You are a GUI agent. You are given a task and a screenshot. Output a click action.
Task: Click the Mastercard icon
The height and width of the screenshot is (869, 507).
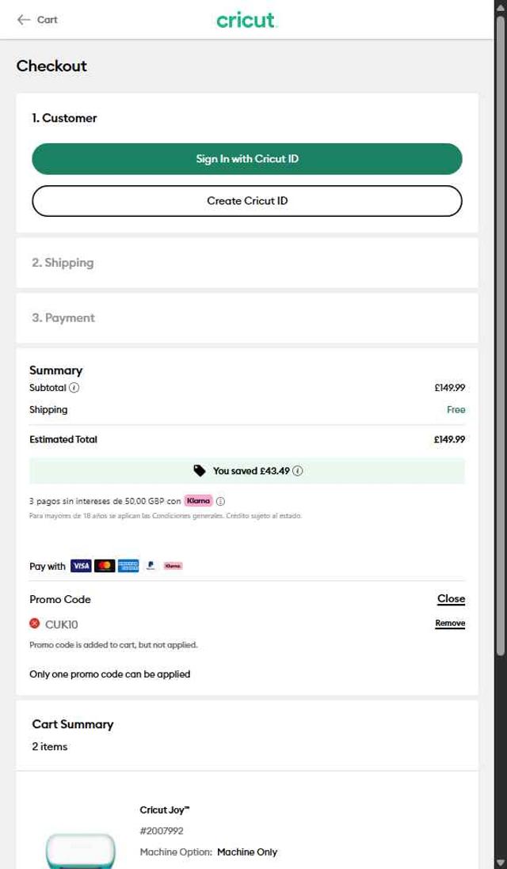[105, 566]
